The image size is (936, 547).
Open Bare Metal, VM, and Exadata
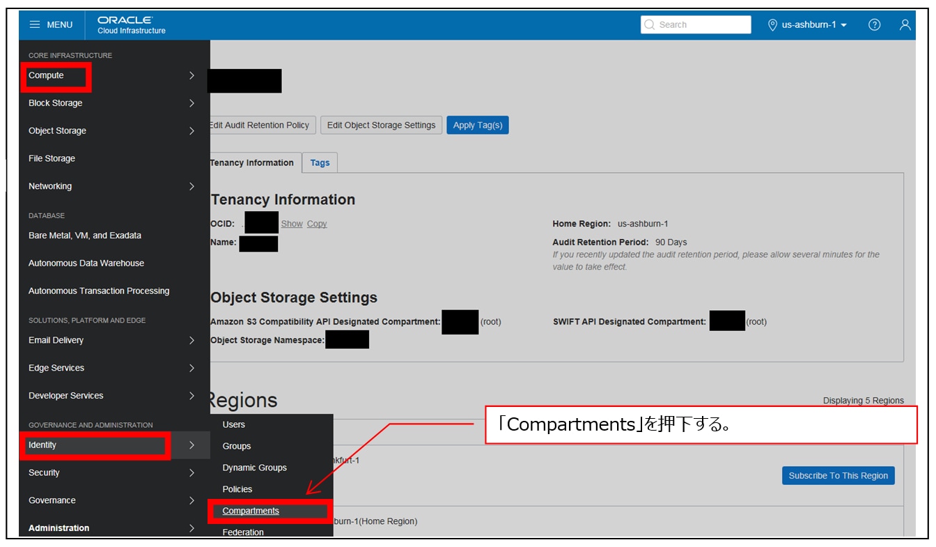pos(85,236)
